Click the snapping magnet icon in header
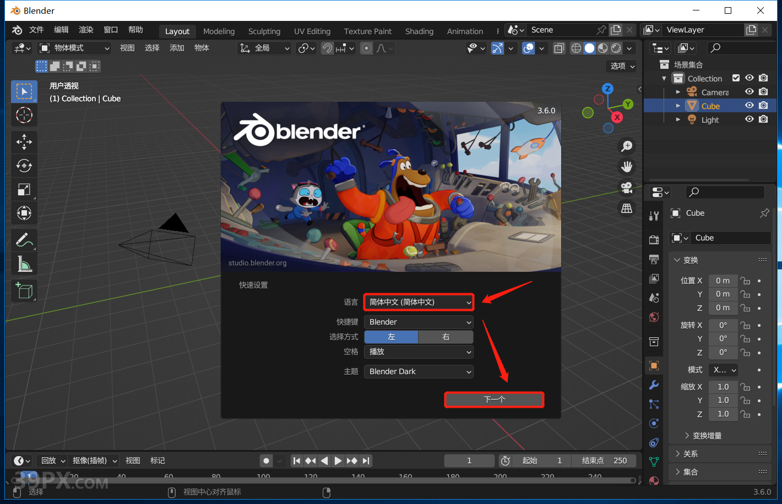782x504 pixels. click(x=328, y=48)
